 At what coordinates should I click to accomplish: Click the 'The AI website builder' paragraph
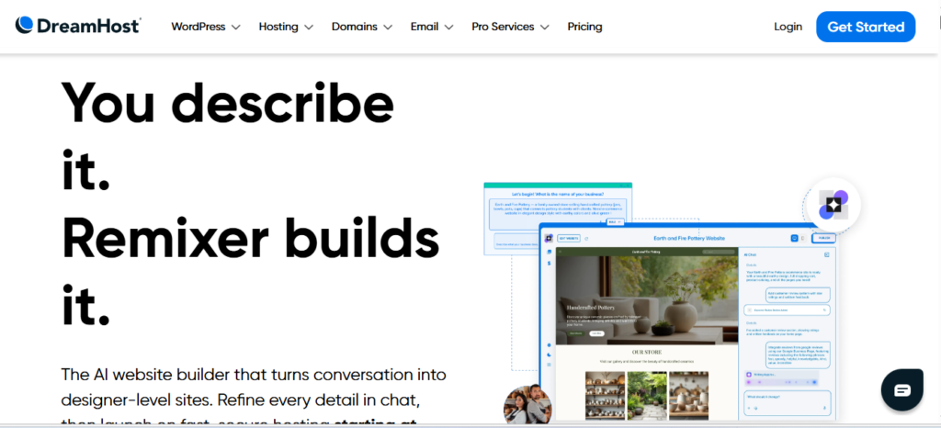coord(254,396)
